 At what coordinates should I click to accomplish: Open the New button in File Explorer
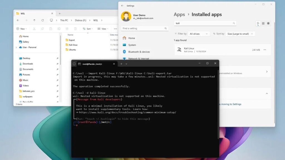click(21, 29)
